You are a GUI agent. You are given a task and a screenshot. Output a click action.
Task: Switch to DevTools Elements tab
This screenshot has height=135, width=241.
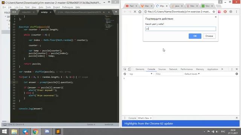[140, 69]
